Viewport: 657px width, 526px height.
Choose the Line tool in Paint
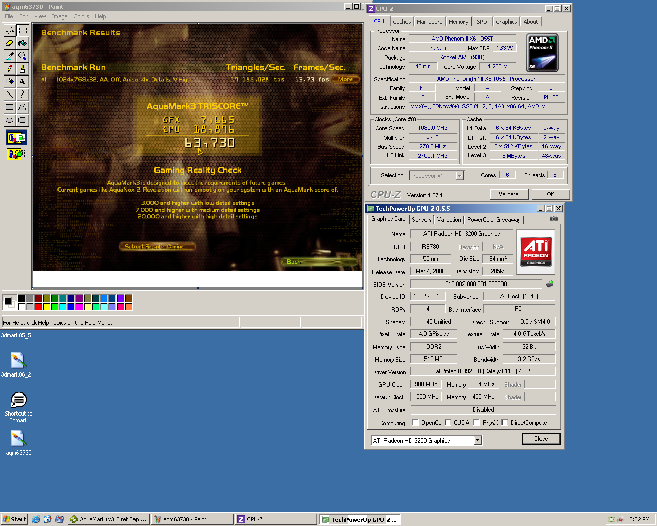pyautogui.click(x=10, y=95)
